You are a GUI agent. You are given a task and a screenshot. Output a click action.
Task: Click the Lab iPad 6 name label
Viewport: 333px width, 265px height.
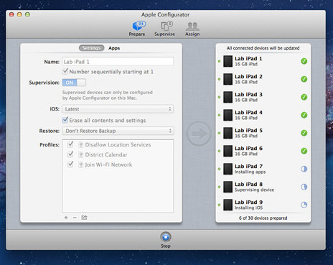coord(248,148)
